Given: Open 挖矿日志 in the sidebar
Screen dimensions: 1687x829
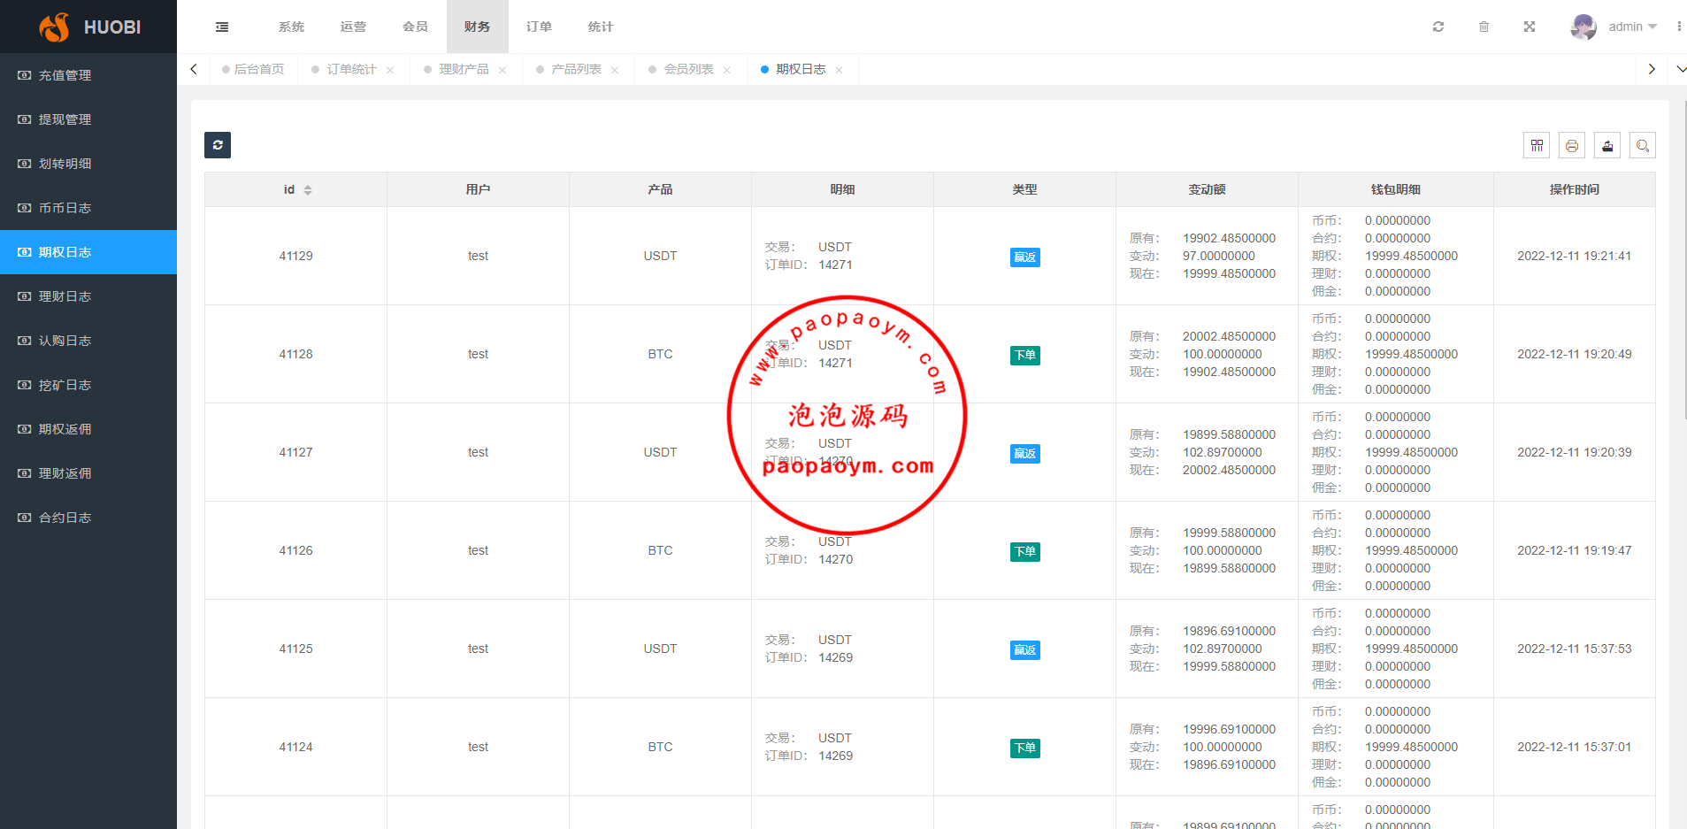Looking at the screenshot, I should tap(88, 385).
